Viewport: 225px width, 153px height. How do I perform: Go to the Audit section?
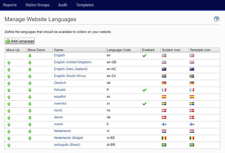coord(63,5)
